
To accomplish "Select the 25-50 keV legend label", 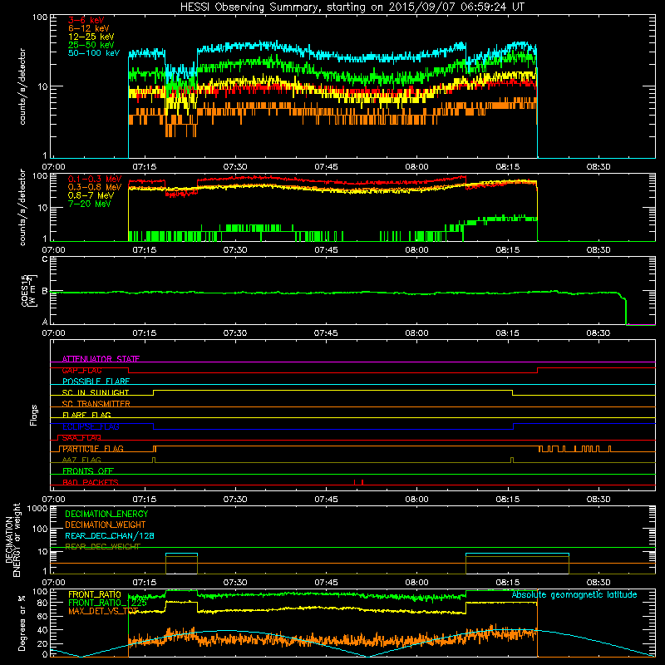I will click(x=91, y=45).
